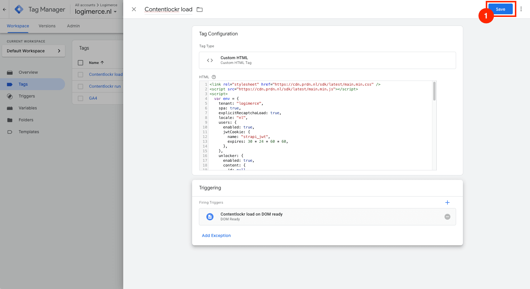Click the Tag Configuration heading
Image resolution: width=530 pixels, height=289 pixels.
coord(218,34)
